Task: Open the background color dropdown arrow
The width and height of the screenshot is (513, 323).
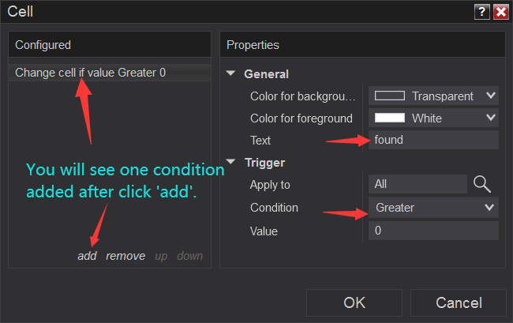Action: (490, 96)
